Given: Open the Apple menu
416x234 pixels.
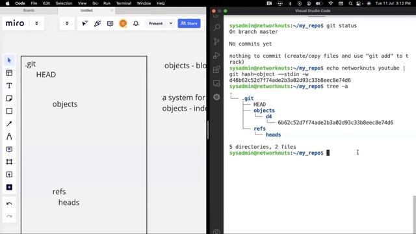Looking at the screenshot, I should pos(7,3).
